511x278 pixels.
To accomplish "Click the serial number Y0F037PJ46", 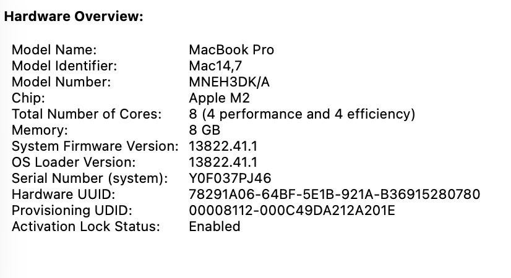I will (x=231, y=179).
